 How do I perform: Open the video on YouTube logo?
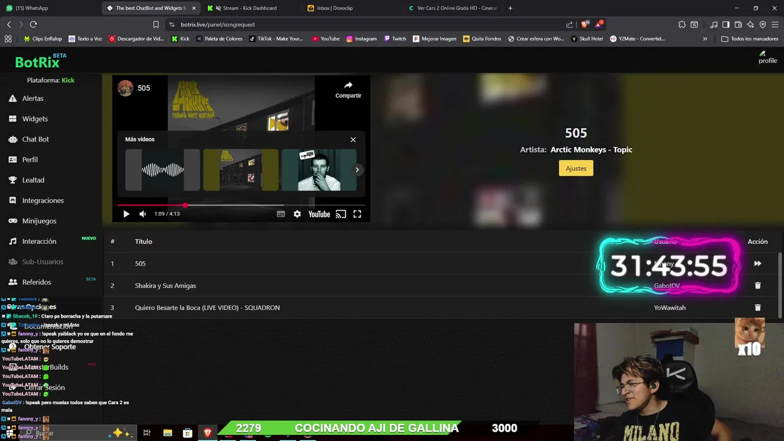point(319,214)
